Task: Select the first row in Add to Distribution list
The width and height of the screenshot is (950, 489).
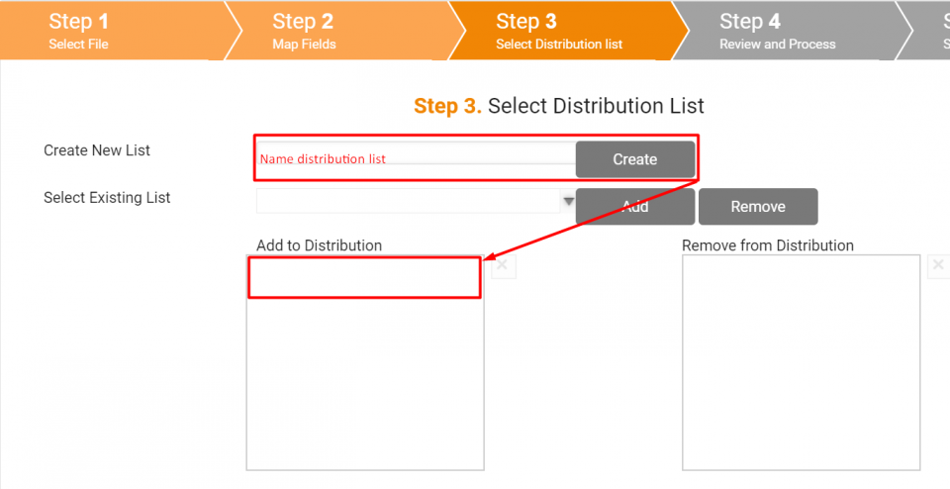Action: pos(365,277)
